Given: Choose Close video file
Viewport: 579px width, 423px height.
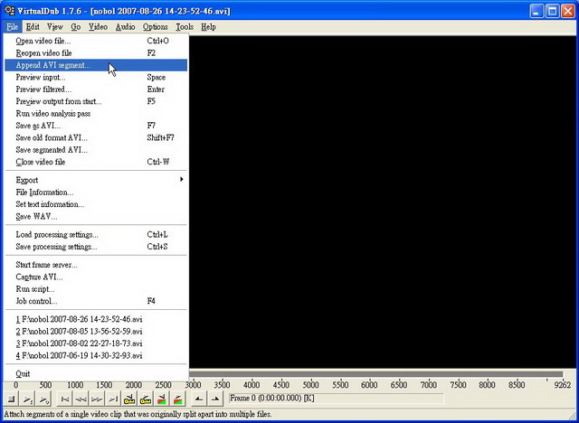Looking at the screenshot, I should (96, 162).
